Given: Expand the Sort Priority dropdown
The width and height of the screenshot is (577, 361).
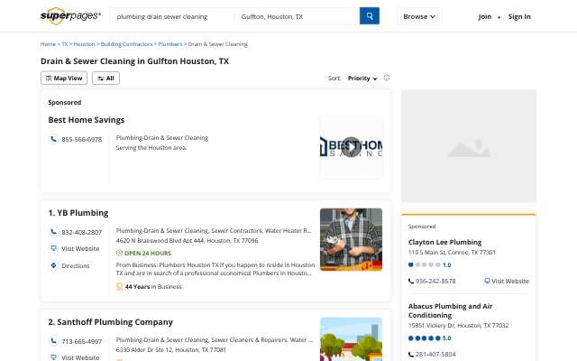Looking at the screenshot, I should 362,79.
